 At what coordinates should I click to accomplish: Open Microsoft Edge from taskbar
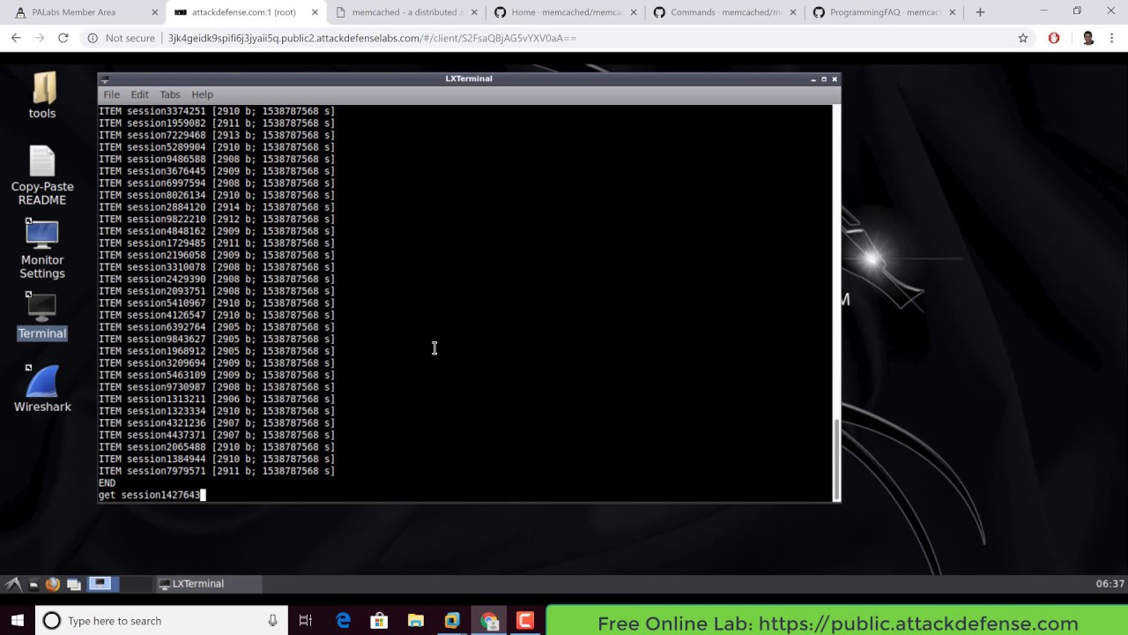point(343,621)
